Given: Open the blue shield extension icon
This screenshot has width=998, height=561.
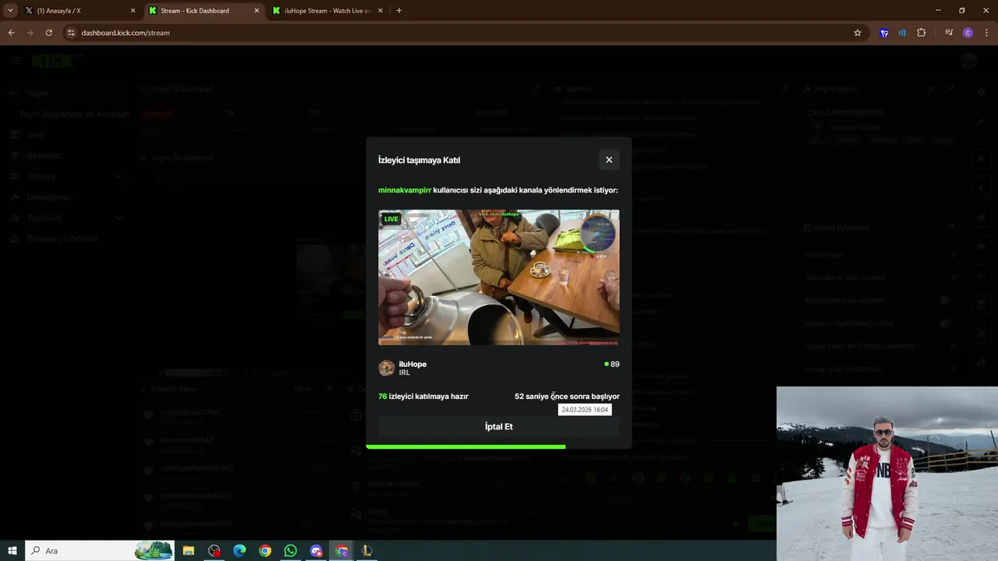Looking at the screenshot, I should (x=883, y=33).
